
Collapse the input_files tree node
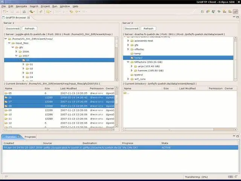coord(9,43)
